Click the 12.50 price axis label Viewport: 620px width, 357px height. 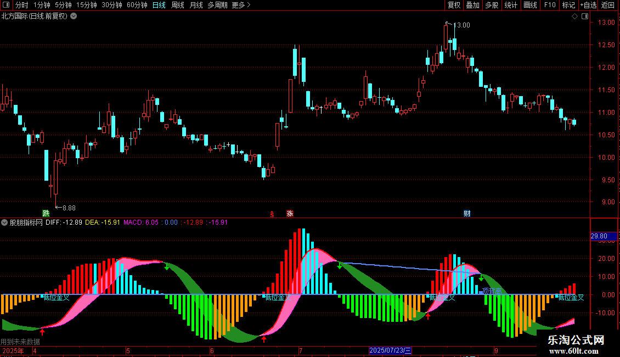tap(606, 44)
